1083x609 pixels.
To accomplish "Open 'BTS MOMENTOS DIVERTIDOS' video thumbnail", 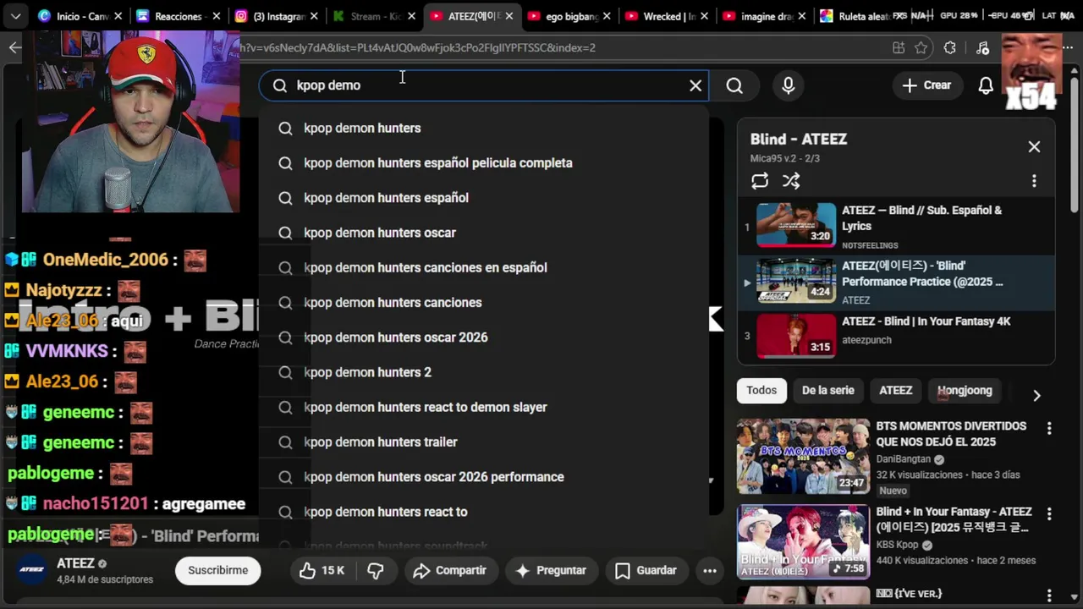I will point(803,457).
